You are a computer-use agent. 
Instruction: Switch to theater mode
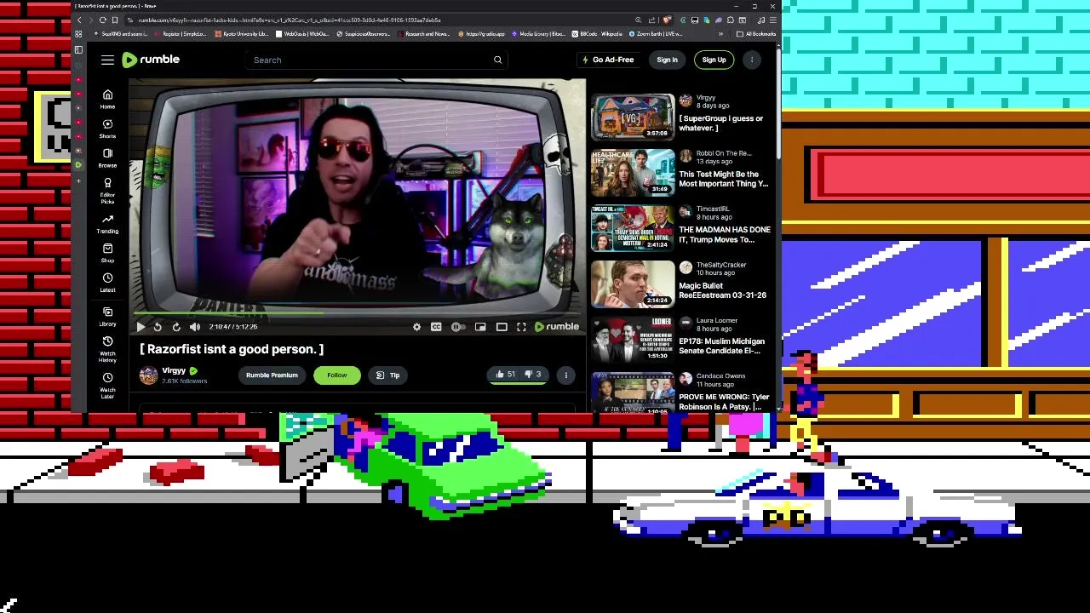coord(502,327)
